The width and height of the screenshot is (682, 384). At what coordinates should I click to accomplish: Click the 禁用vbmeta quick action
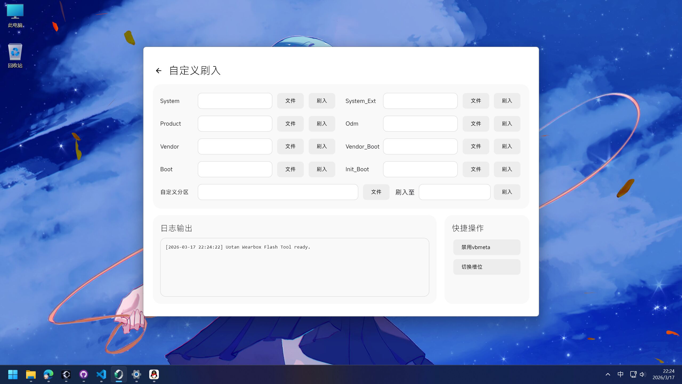(x=487, y=247)
